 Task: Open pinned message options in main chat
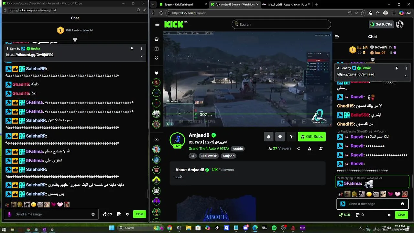pyautogui.click(x=406, y=68)
